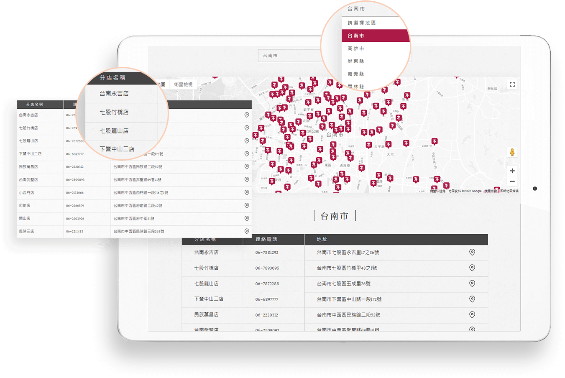This screenshot has width=565, height=378.
Task: Zoom in on the map with plus
Action: coord(512,171)
